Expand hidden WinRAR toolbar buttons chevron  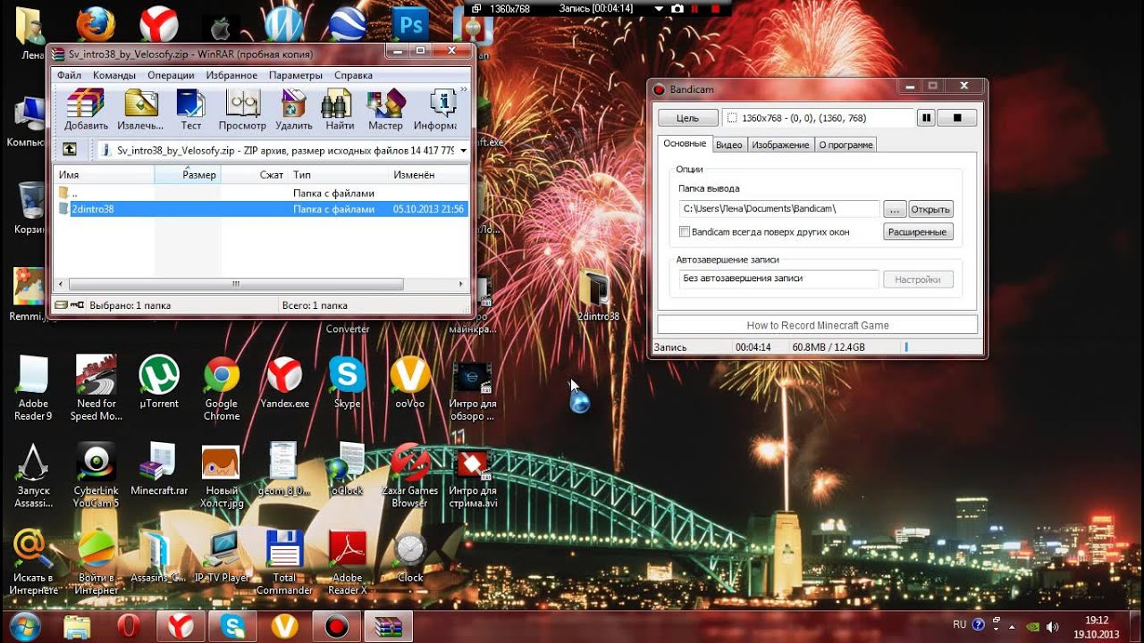click(465, 89)
